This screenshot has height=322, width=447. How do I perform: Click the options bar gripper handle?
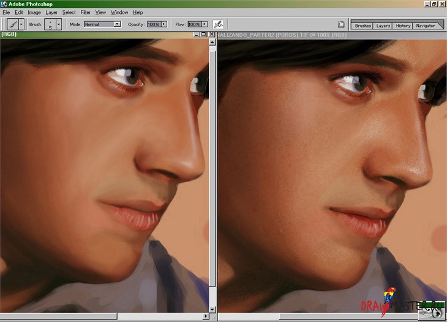tap(4, 24)
